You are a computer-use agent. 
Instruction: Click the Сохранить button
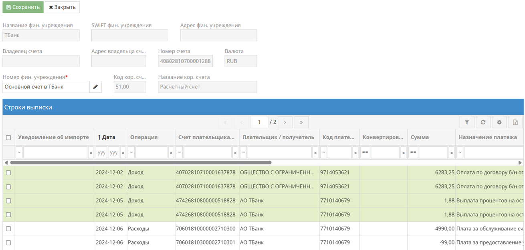click(x=23, y=7)
